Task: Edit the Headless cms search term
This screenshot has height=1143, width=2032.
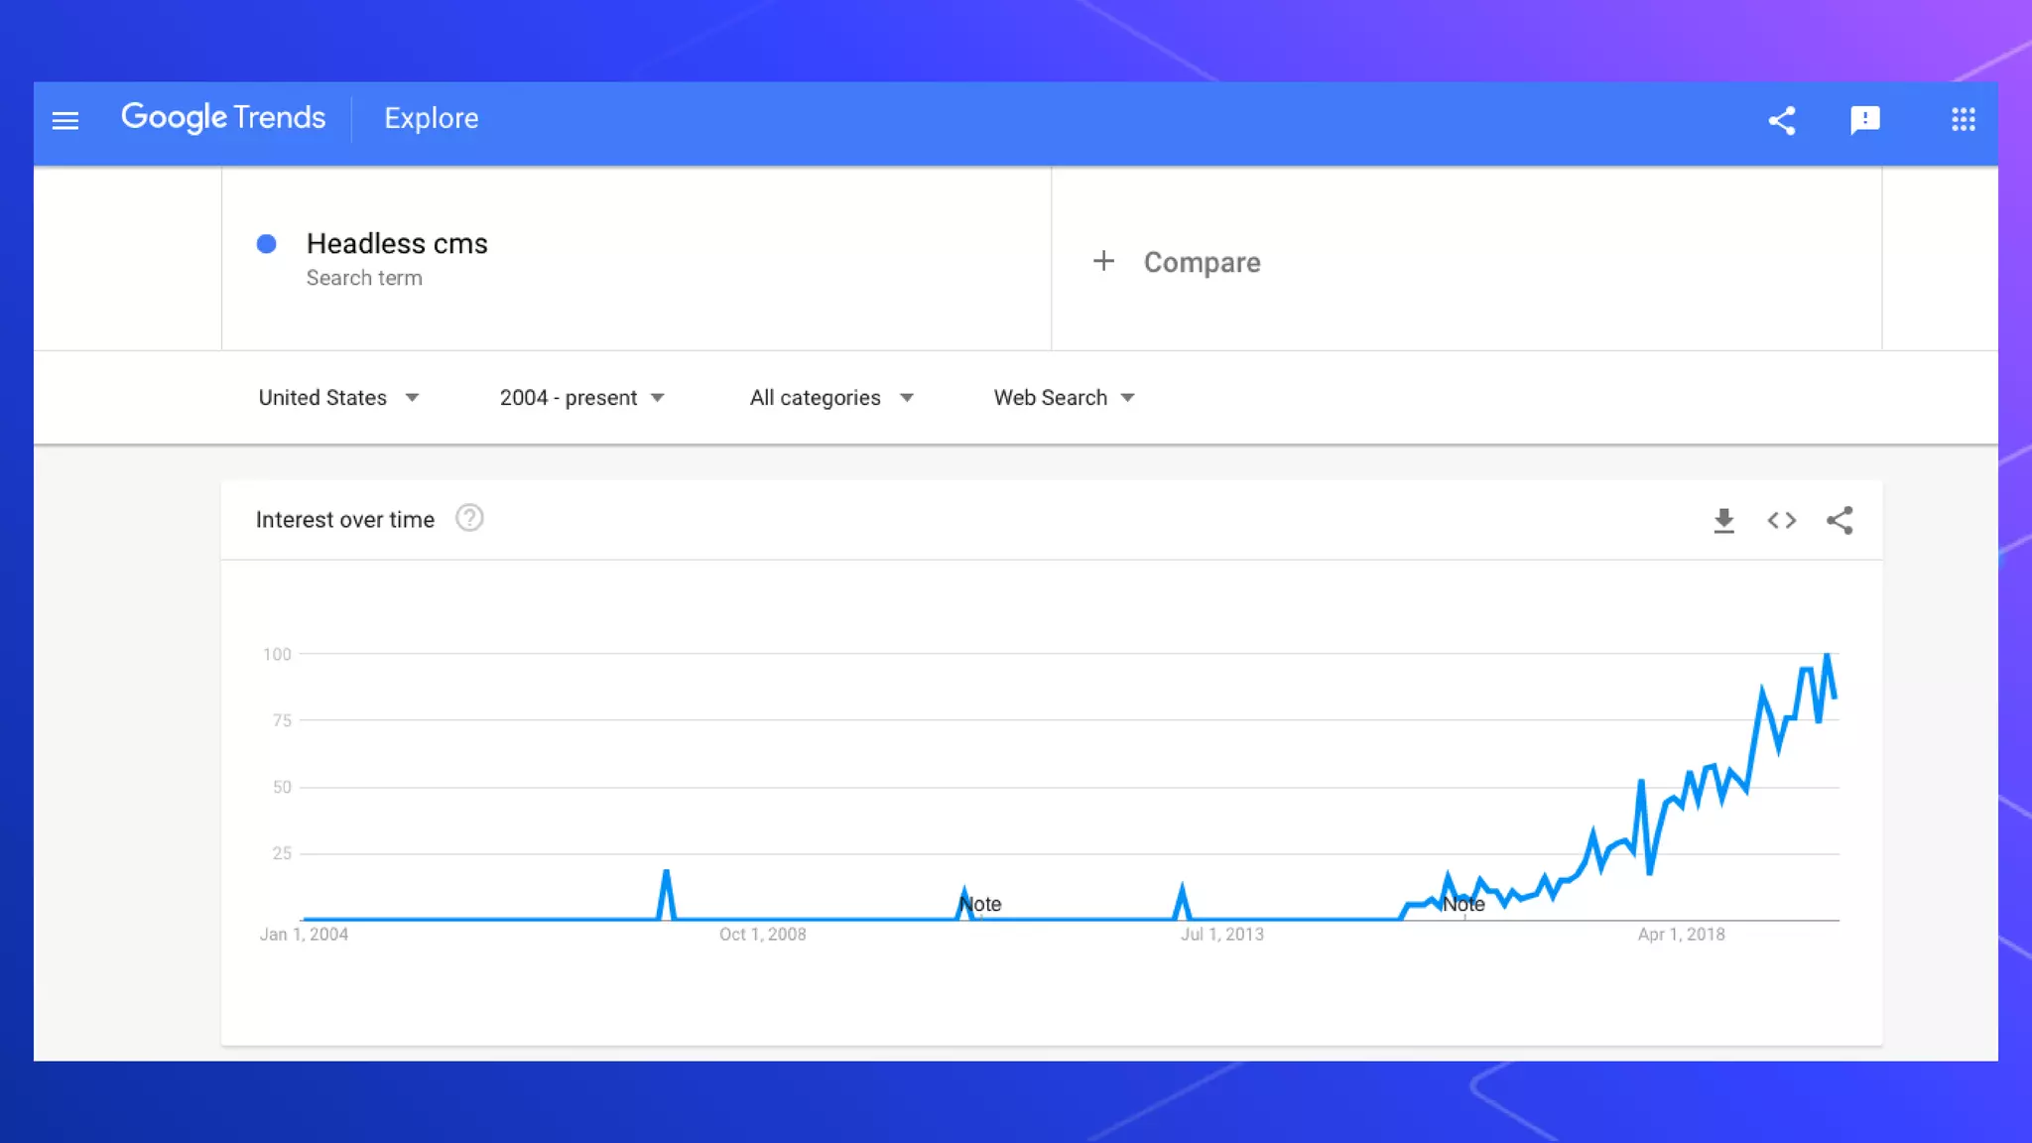Action: 397,244
